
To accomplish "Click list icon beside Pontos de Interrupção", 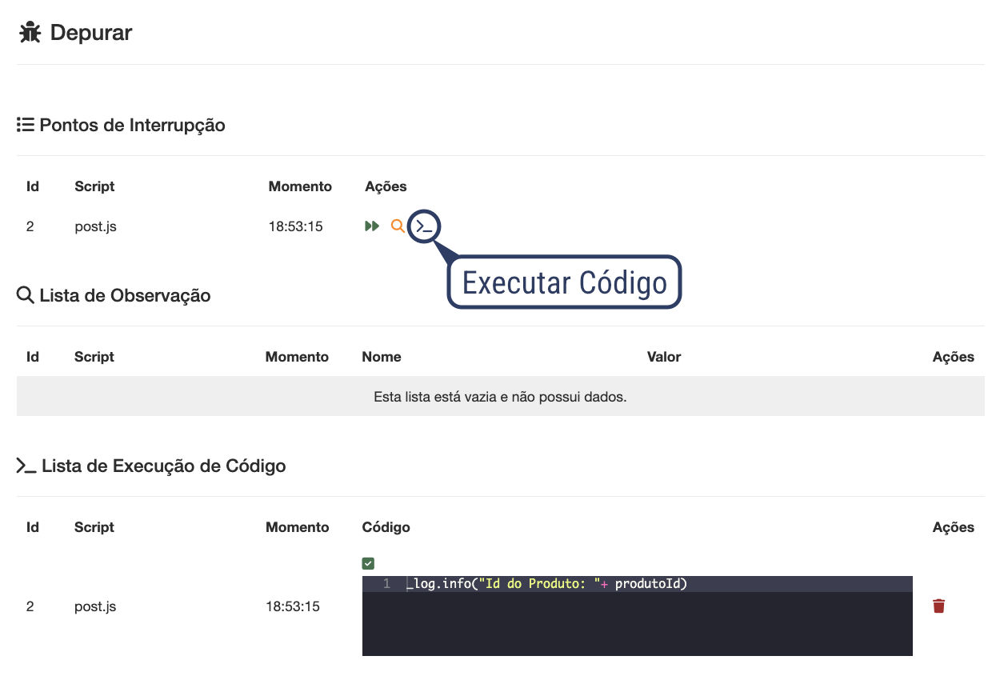I will [x=25, y=125].
